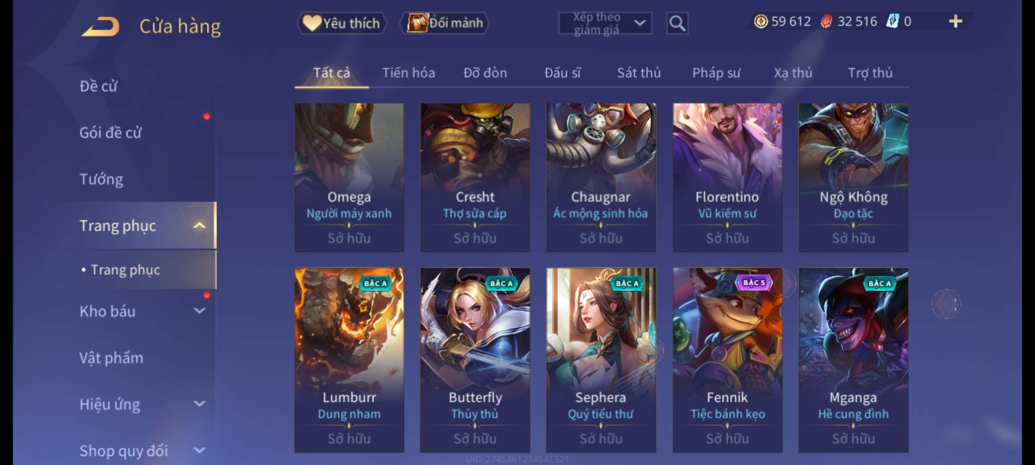Expand the Kho báu sidebar section
The image size is (1035, 465).
tap(199, 310)
